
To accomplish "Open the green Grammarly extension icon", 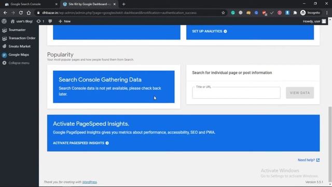I will coord(233,12).
